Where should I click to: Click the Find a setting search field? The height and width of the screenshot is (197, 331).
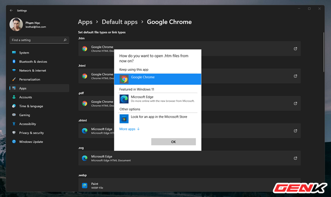click(39, 40)
